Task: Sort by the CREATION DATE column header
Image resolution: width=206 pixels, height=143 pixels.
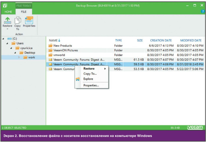Action: tap(161, 40)
